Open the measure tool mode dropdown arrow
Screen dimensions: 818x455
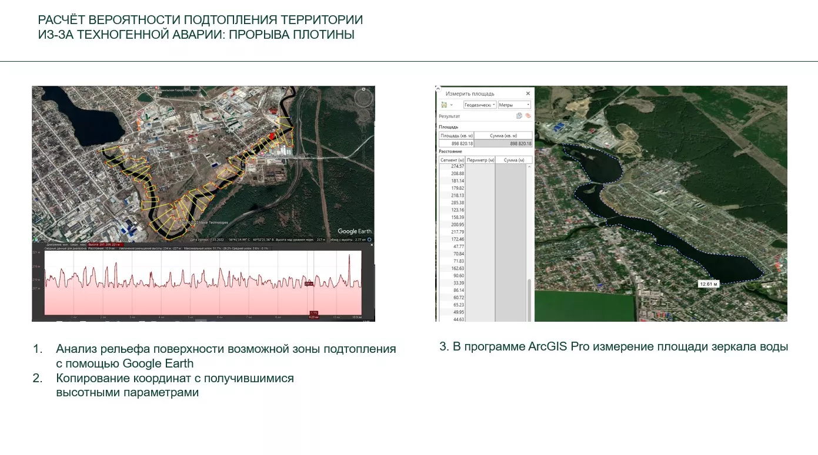click(x=450, y=105)
